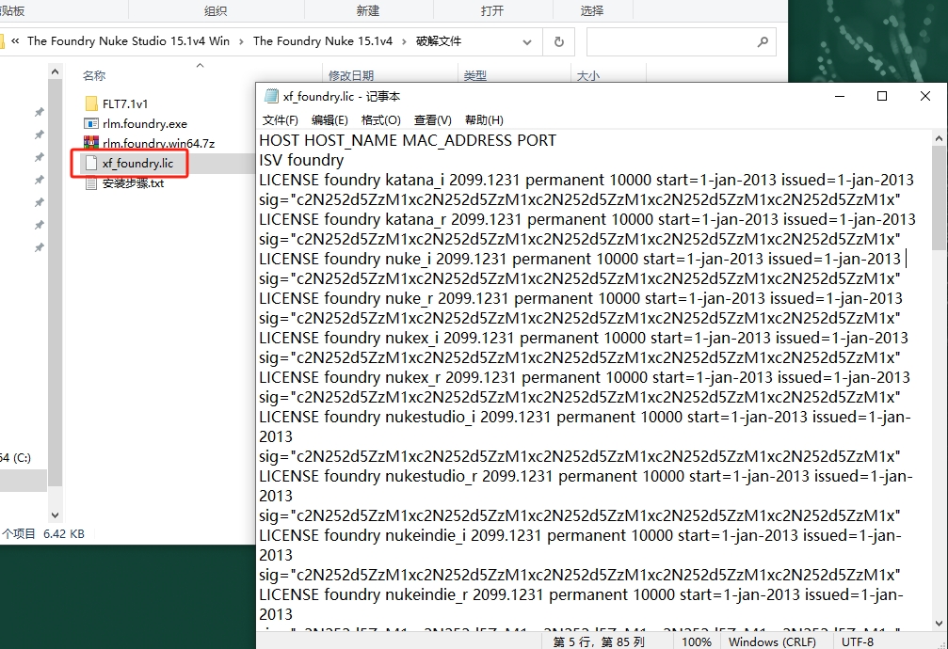Sort files by 修改日期 column
Viewport: 948px width, 649px height.
tap(350, 75)
